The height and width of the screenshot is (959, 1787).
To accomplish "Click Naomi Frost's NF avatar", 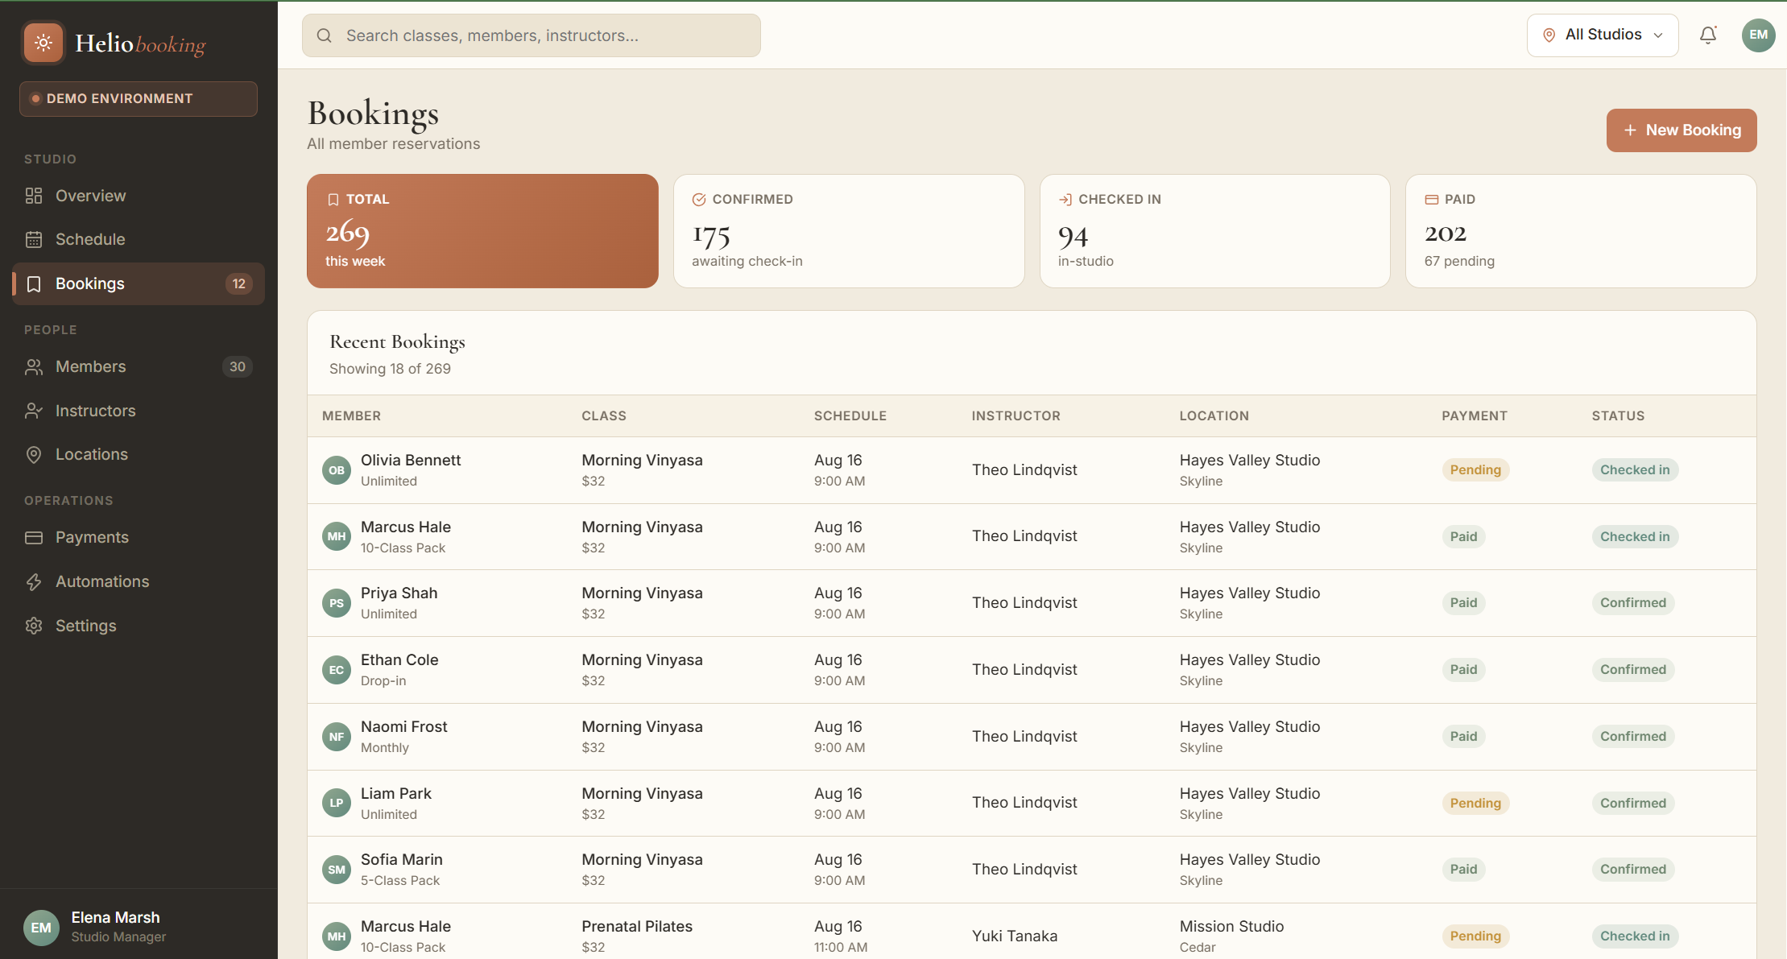I will pyautogui.click(x=337, y=737).
